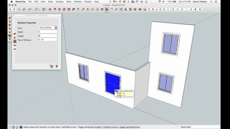
Task: Enable Shaded face style
Action: pyautogui.click(x=191, y=9)
